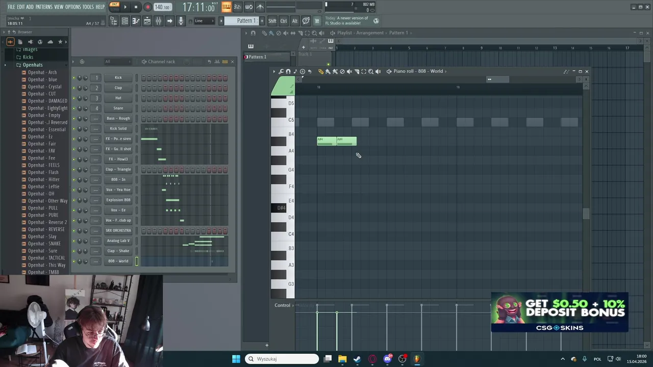This screenshot has height=367, width=653.
Task: Select the browser cloud tab icon
Action: pyautogui.click(x=50, y=42)
